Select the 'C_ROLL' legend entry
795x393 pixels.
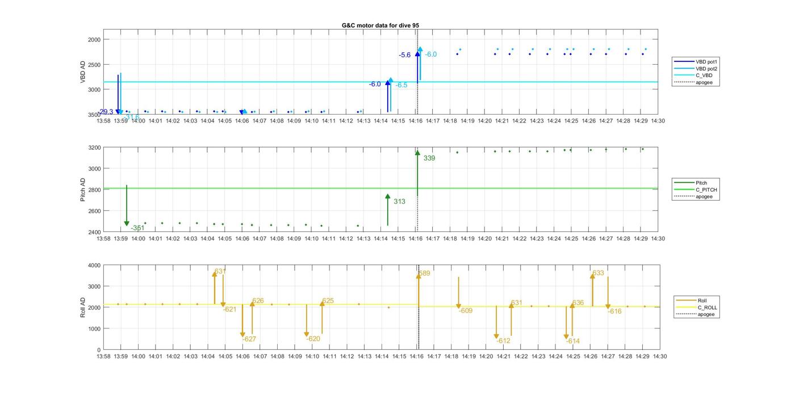click(x=697, y=307)
